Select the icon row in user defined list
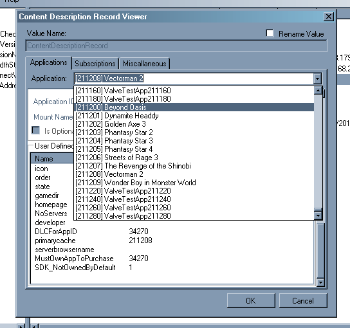The image size is (350, 328). [41, 169]
